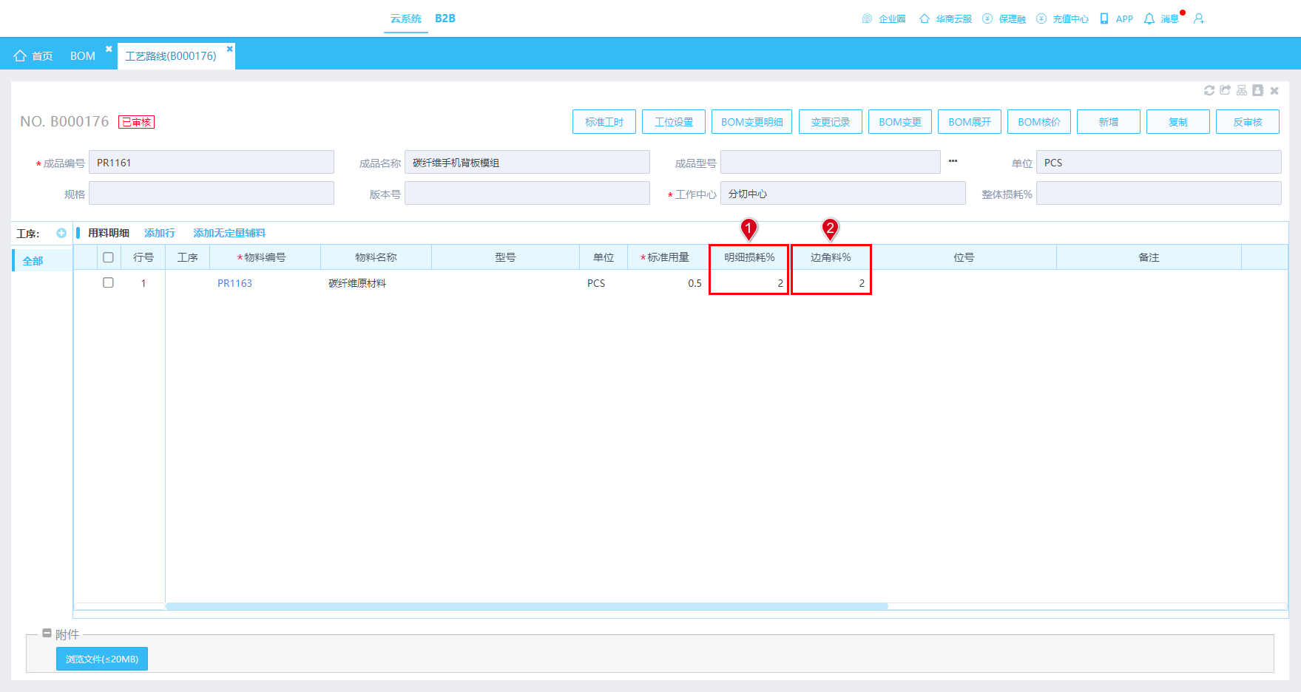Image resolution: width=1301 pixels, height=692 pixels.
Task: Open the BOM tab
Action: pyautogui.click(x=83, y=56)
